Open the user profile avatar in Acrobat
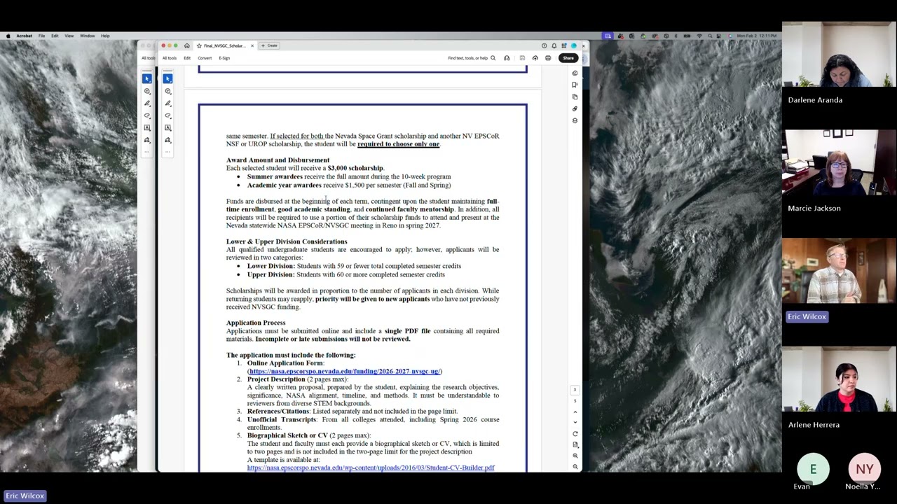Viewport: 897px width, 504px height. pyautogui.click(x=573, y=45)
